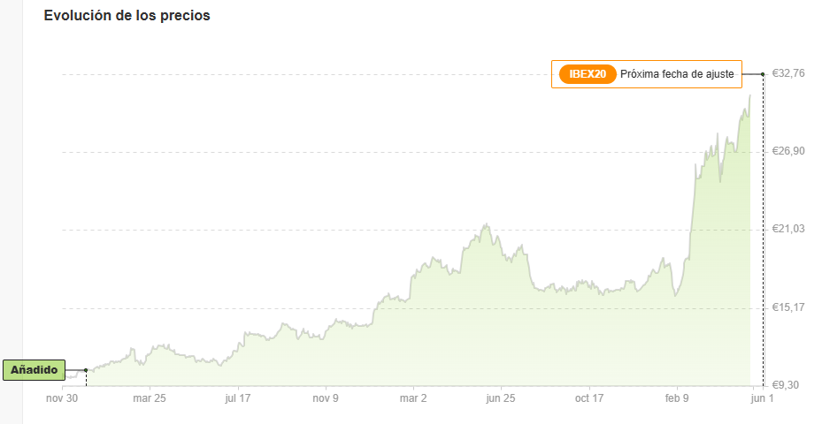822x424 pixels.
Task: Select the mar 2 axis date
Action: [x=413, y=398]
